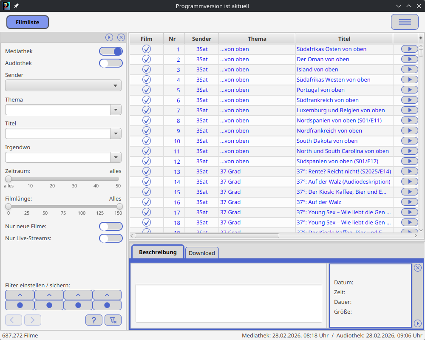Sort table by Titel column header
This screenshot has width=425, height=340.
(x=344, y=39)
